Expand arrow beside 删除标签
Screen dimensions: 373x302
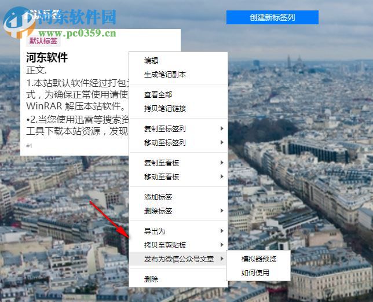(222, 211)
